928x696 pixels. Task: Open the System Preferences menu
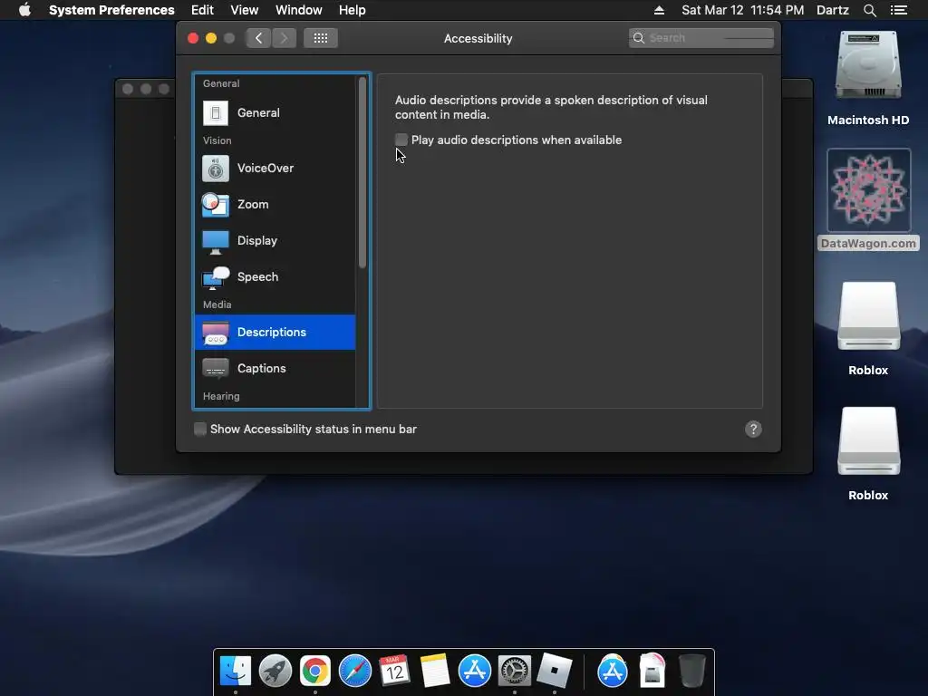111,10
